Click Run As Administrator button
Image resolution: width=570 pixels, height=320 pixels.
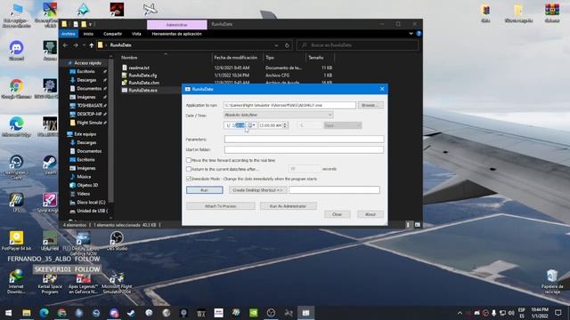(288, 206)
